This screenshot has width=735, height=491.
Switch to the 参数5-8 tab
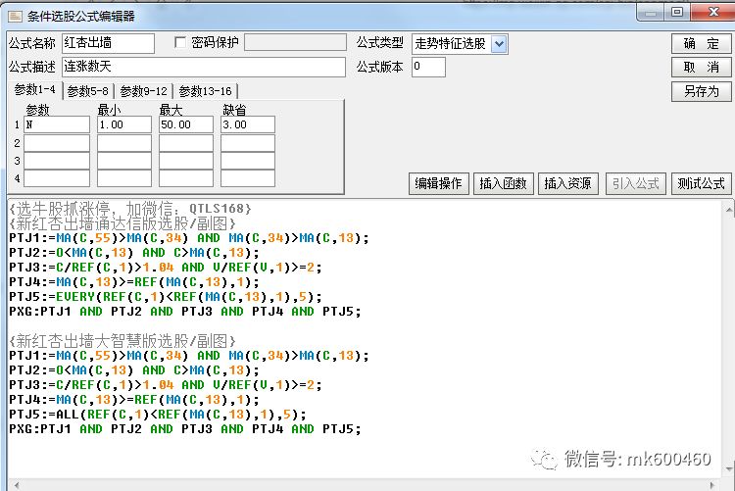[x=88, y=91]
